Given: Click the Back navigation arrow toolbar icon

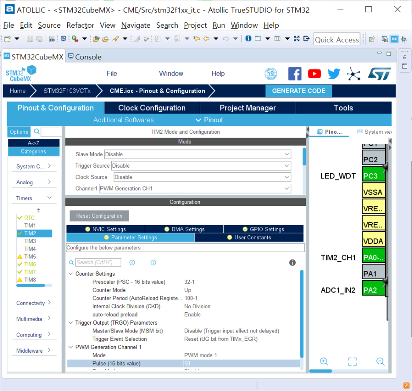Looking at the screenshot, I should pos(206,39).
